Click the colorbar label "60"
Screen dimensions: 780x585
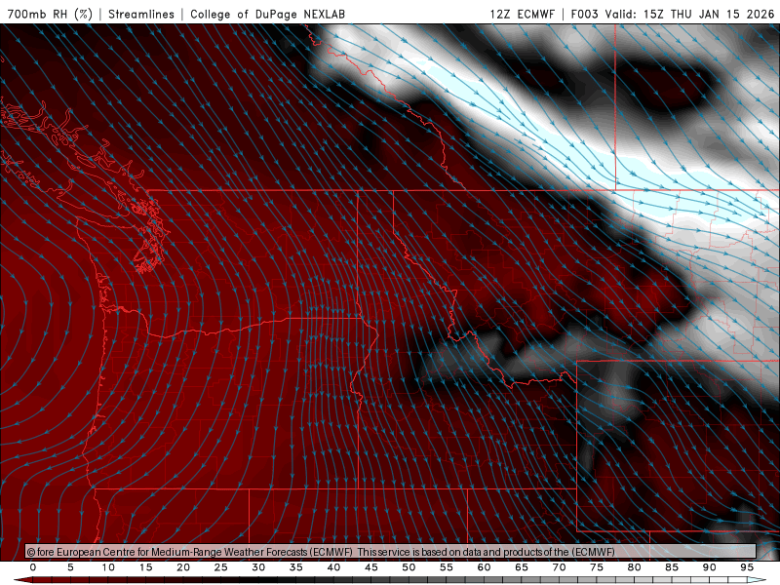[484, 567]
